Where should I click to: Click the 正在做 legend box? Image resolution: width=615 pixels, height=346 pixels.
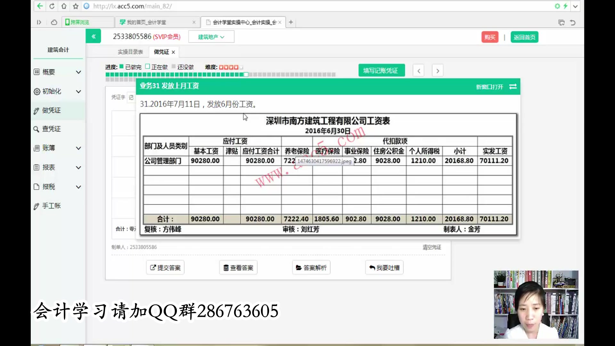tap(147, 67)
